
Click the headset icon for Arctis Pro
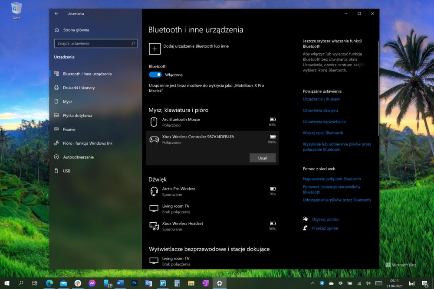(x=154, y=192)
